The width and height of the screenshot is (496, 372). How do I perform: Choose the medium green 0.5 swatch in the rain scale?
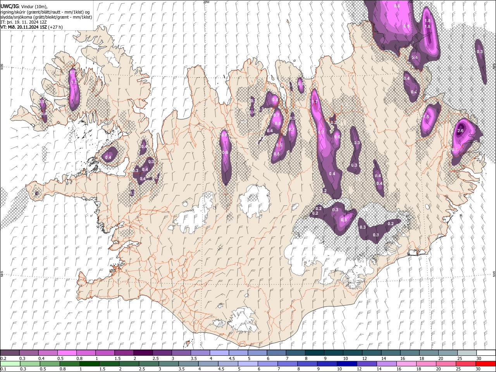pyautogui.click(x=50, y=363)
